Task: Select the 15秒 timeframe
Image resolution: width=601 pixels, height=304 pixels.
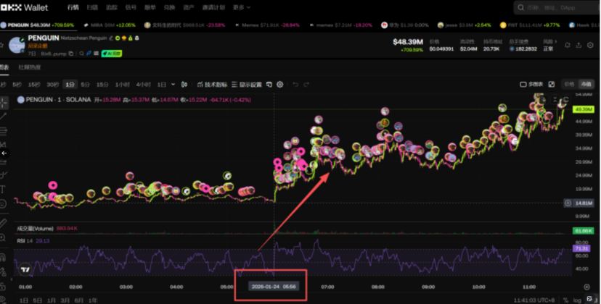Action: coord(34,85)
